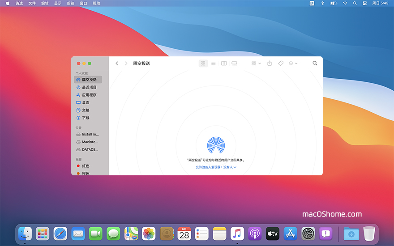This screenshot has width=394, height=246.
Task: Click the Bluetooth icon in menu bar
Action: pos(323,3)
